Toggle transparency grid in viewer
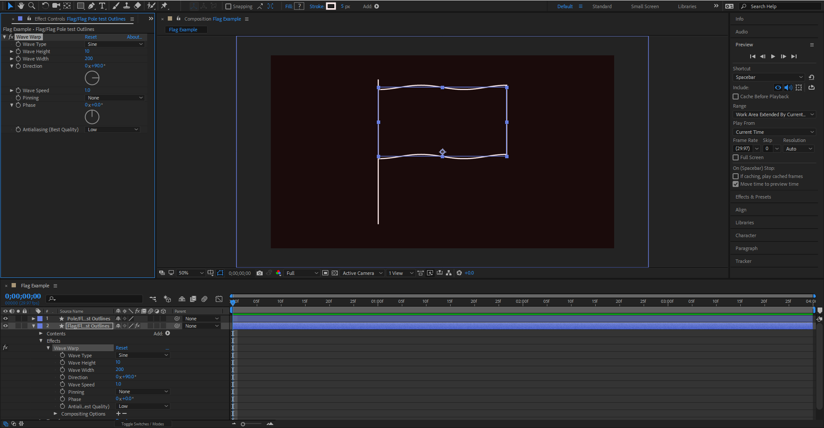 [x=335, y=273]
